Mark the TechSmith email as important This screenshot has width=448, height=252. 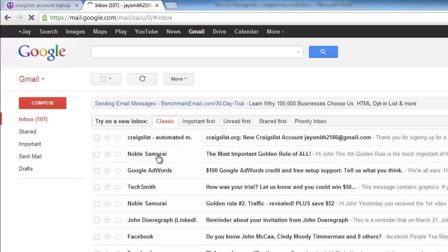click(x=118, y=187)
